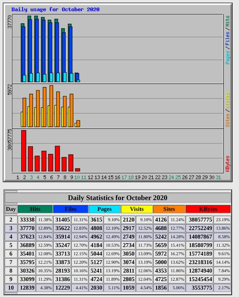Select the Day 5 row label in the table
Viewport: 239px width, 297px height.
pos(11,245)
